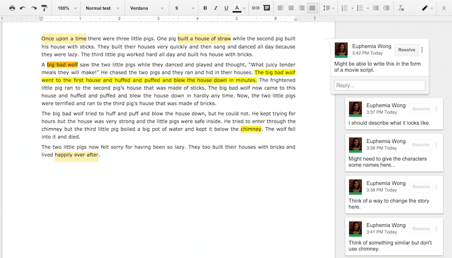Insert a link using toolbar icon
This screenshot has height=258, width=452.
(256, 8)
